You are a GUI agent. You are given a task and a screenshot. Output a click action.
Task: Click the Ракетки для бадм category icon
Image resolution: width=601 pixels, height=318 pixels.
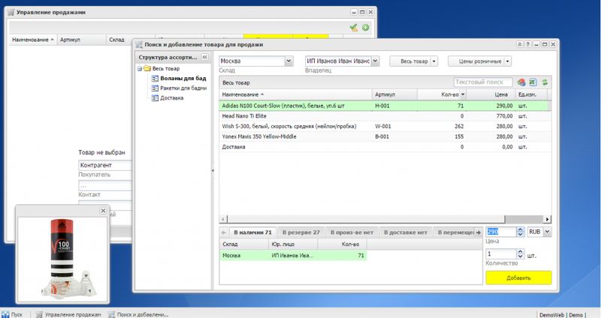(x=155, y=88)
